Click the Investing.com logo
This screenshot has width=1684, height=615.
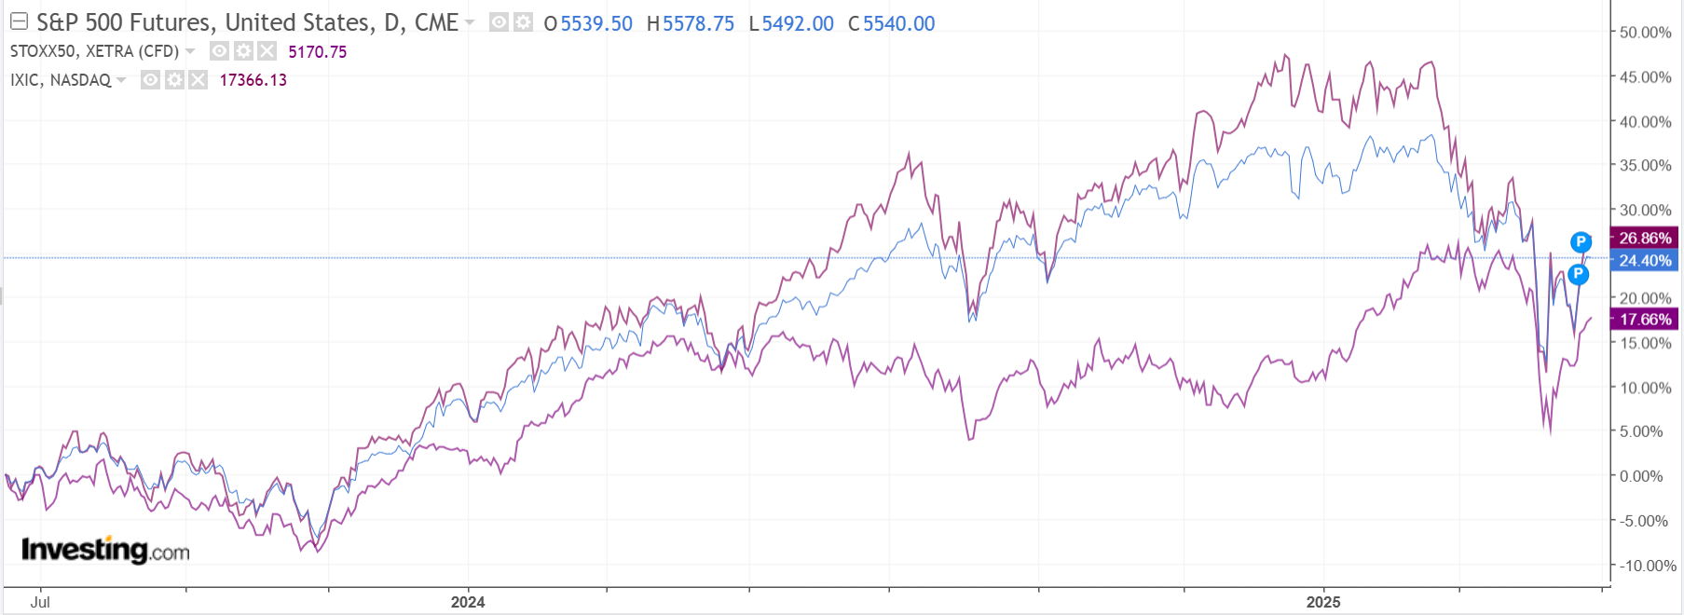click(x=105, y=550)
